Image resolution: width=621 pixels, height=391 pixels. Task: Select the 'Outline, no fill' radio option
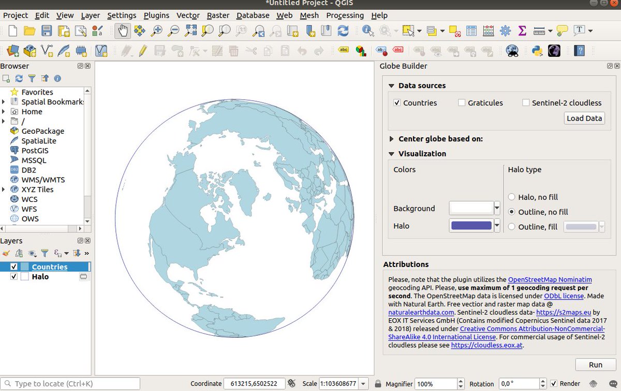512,212
